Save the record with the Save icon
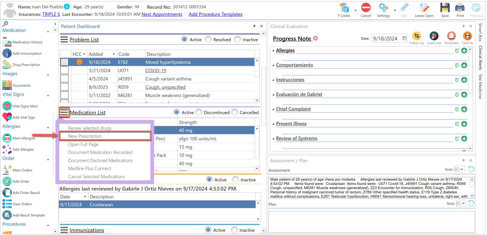 pyautogui.click(x=445, y=8)
